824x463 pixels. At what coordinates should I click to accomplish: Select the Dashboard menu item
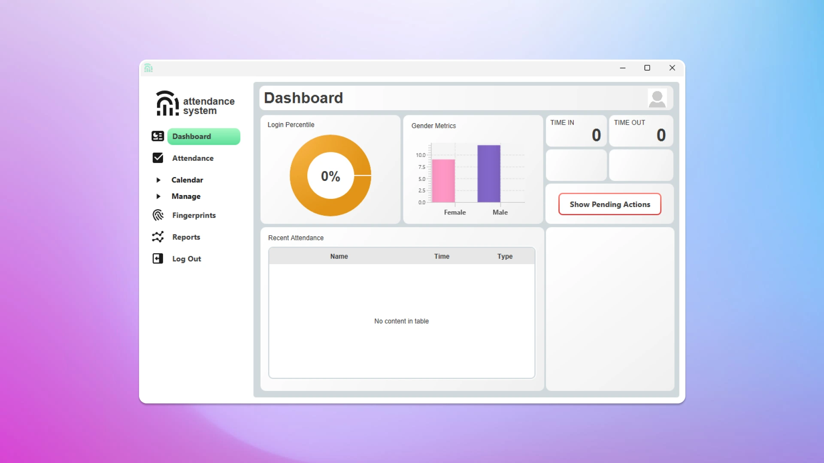point(203,136)
